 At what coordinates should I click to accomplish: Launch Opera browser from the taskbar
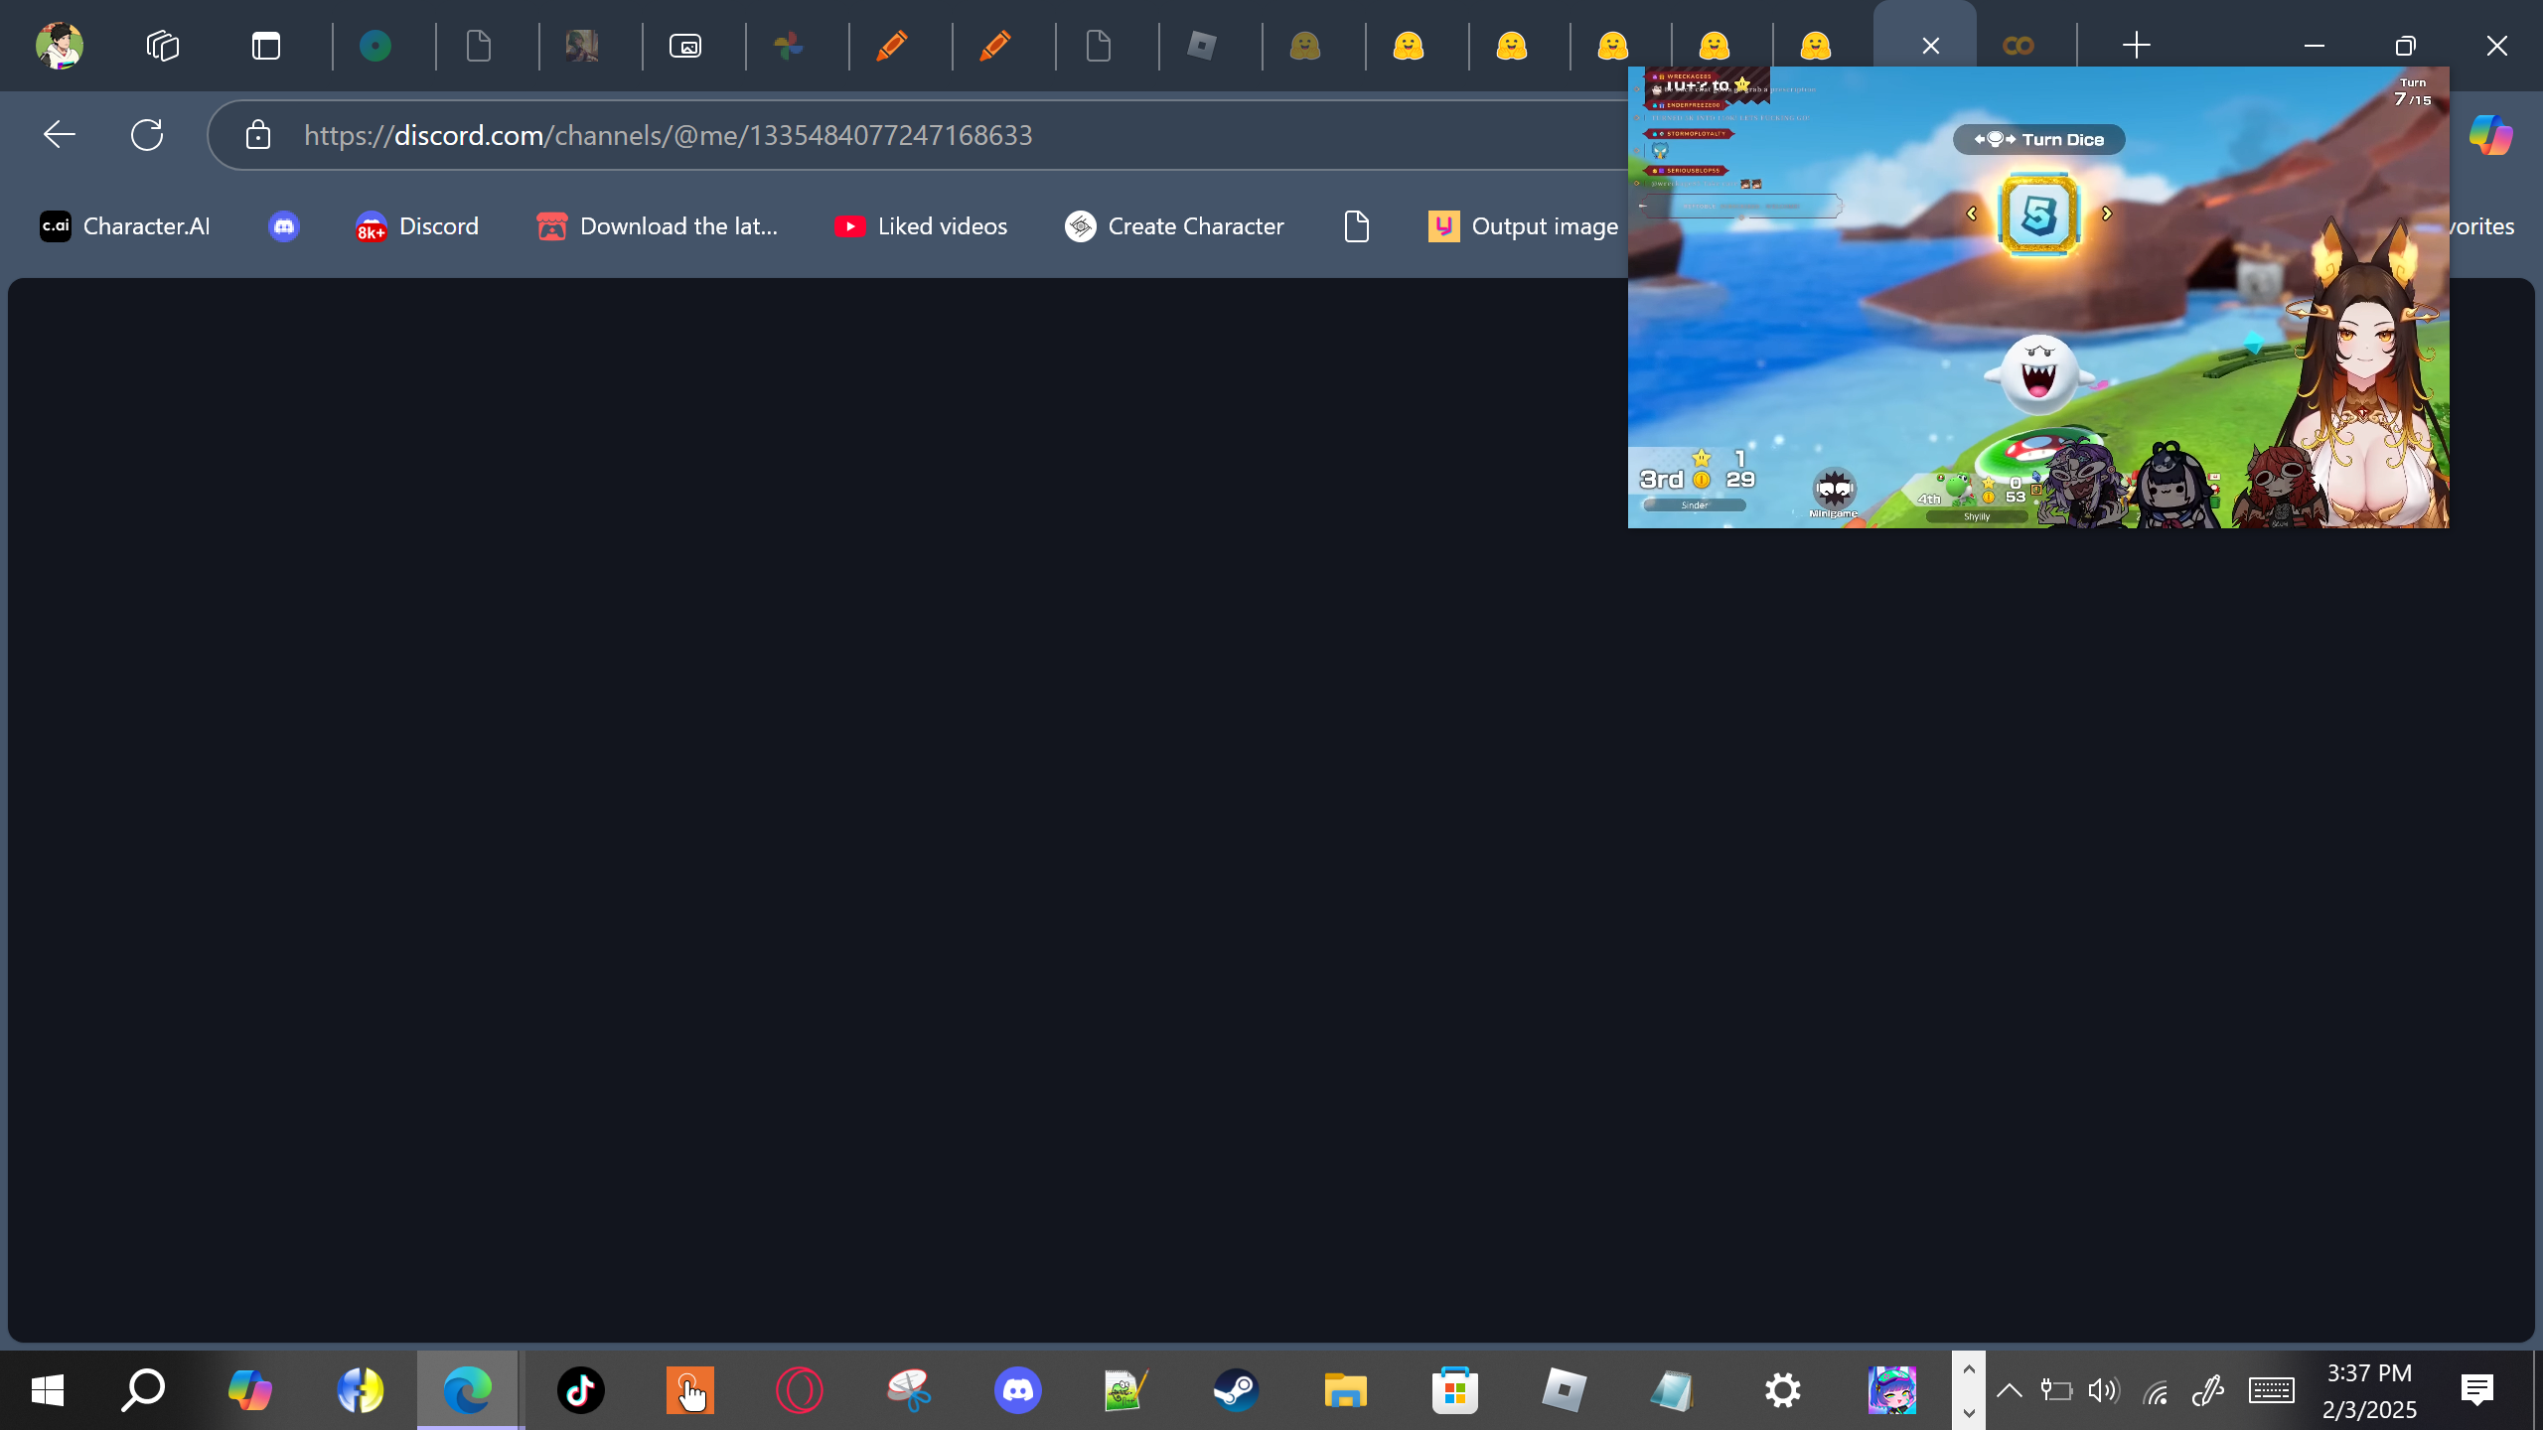(x=800, y=1390)
